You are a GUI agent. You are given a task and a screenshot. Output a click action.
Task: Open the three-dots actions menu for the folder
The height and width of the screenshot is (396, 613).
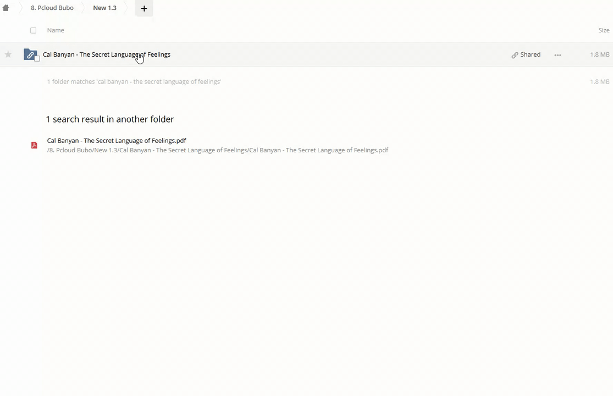tap(557, 55)
